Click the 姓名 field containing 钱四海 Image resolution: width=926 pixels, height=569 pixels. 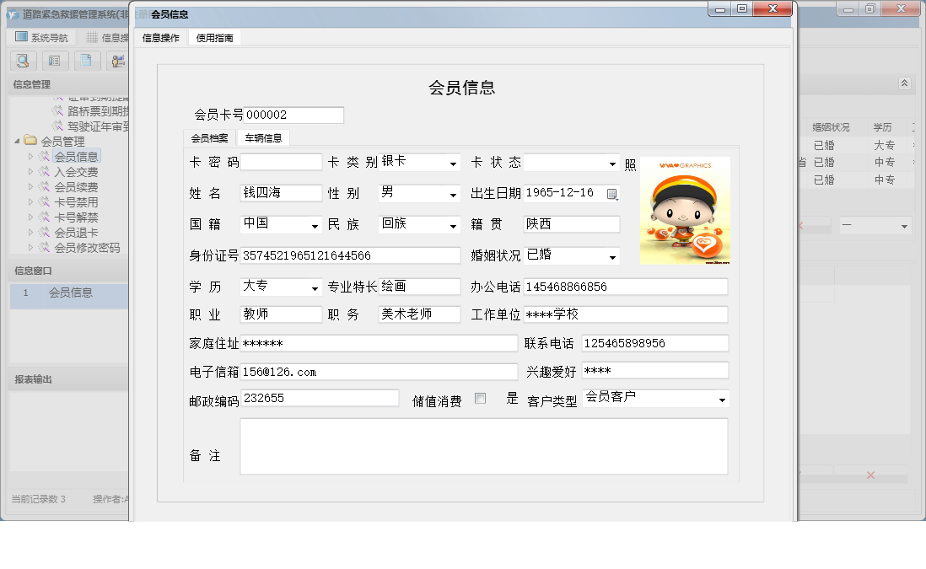pyautogui.click(x=281, y=193)
